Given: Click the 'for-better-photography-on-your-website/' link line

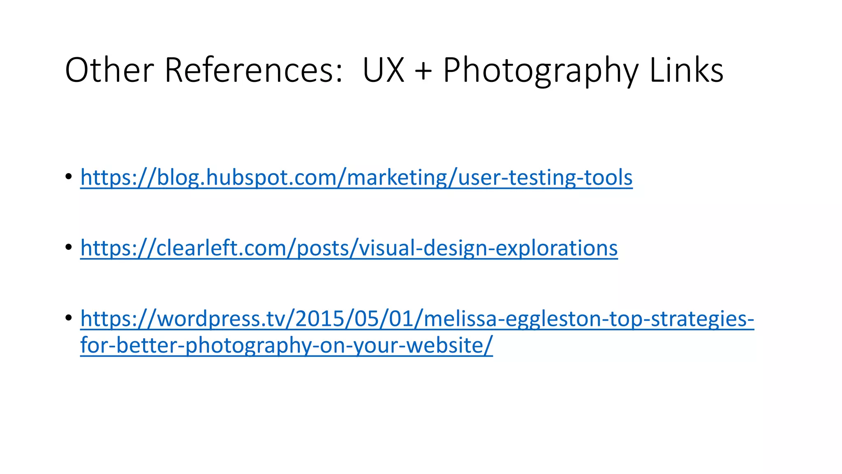Looking at the screenshot, I should tap(286, 345).
